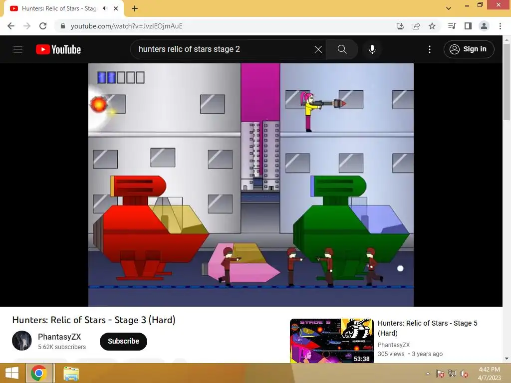Open PhantasyZX channel name link
Screen dimensions: 511x383
click(x=59, y=337)
